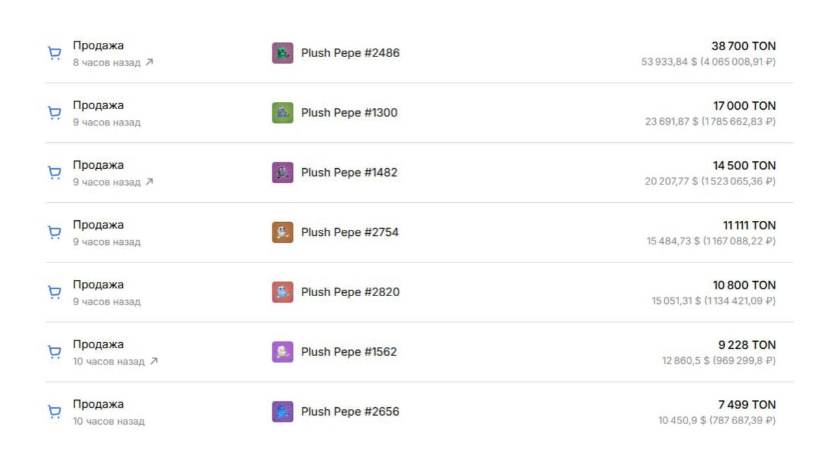
Task: Click the Plush Pepe #1482 thumbnail image
Action: [282, 173]
